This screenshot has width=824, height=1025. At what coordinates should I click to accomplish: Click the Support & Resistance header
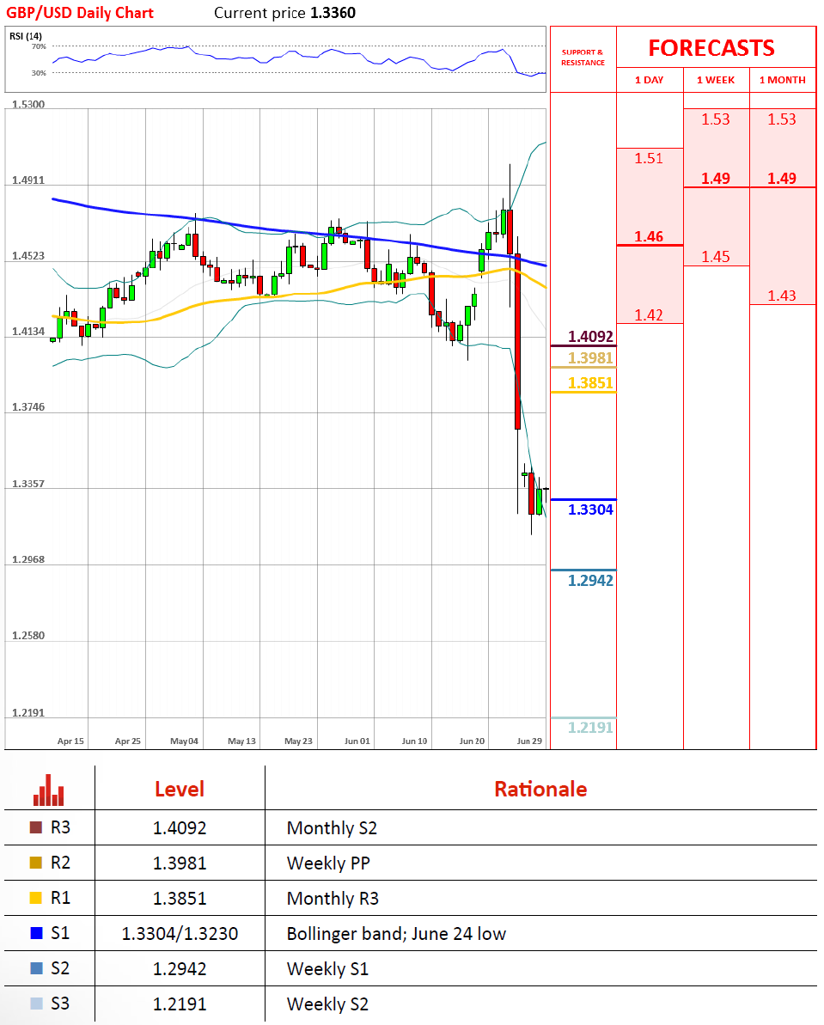583,58
